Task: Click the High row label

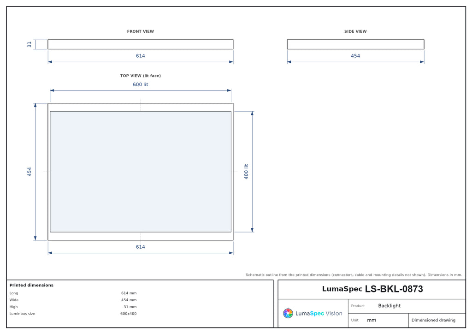Action: [13, 307]
